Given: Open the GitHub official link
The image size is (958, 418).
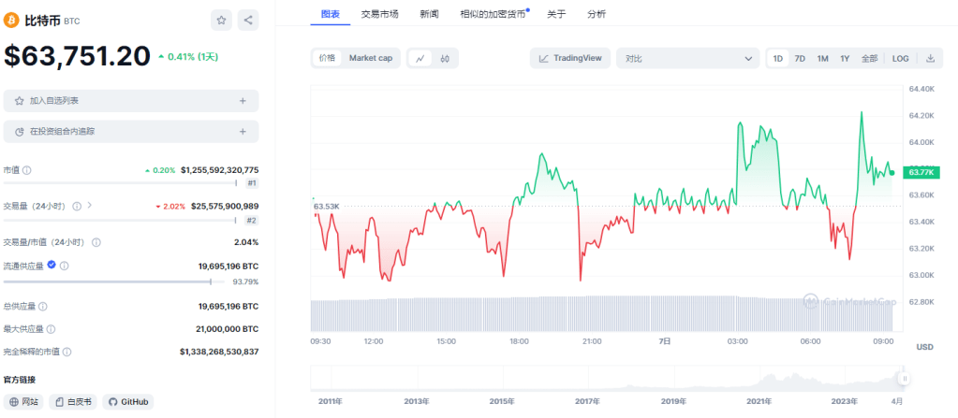Looking at the screenshot, I should (x=128, y=401).
